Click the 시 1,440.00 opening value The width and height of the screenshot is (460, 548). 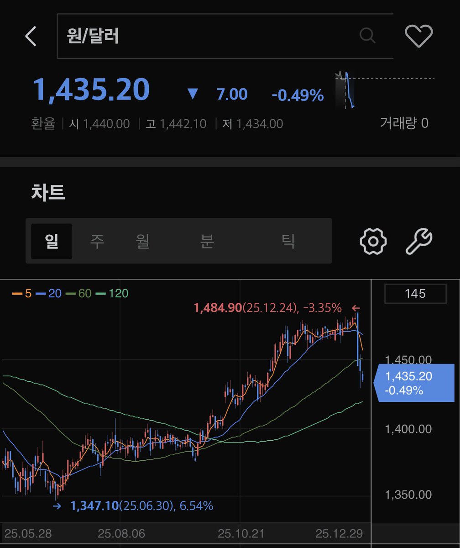click(99, 123)
